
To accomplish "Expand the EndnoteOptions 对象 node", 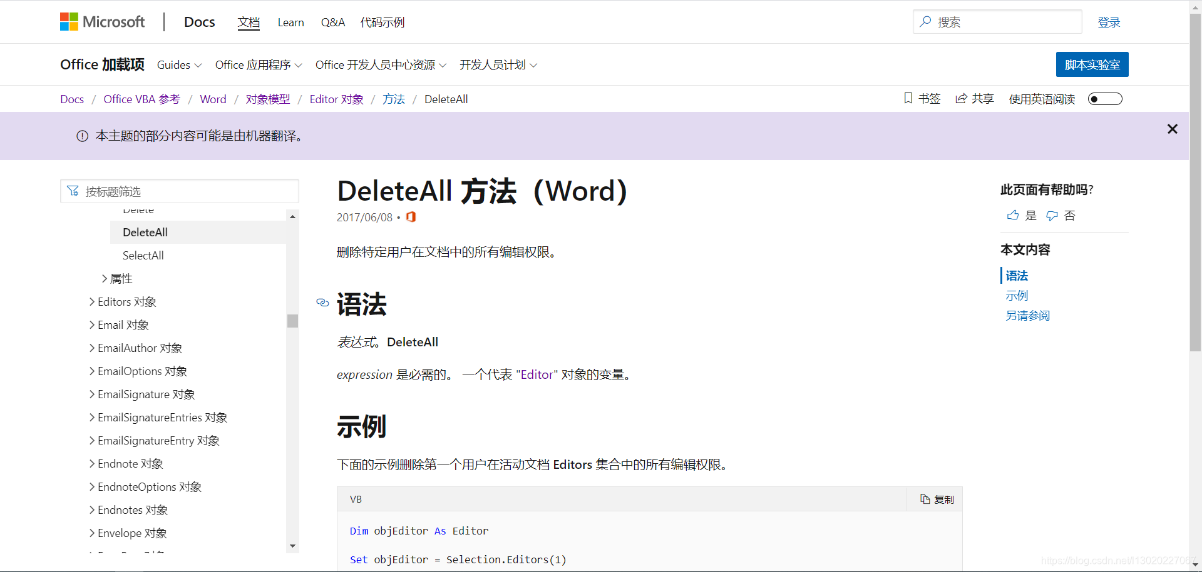I will click(92, 487).
